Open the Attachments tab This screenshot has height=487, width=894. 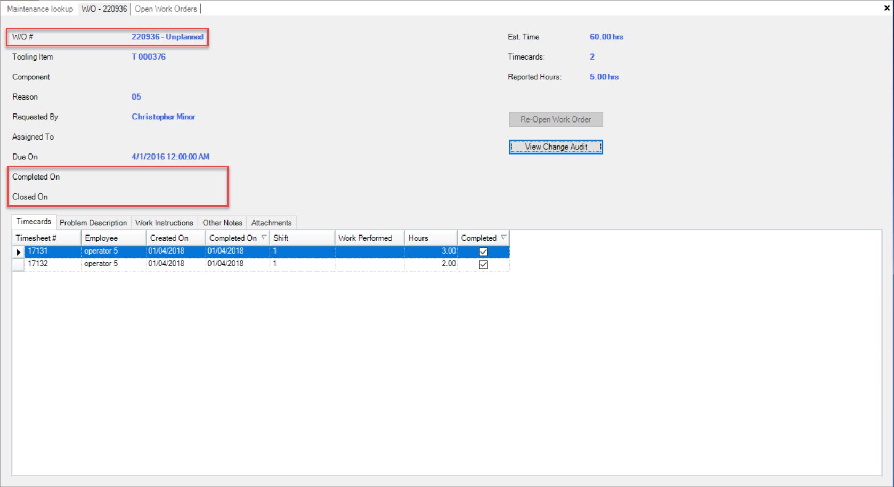pyautogui.click(x=271, y=223)
